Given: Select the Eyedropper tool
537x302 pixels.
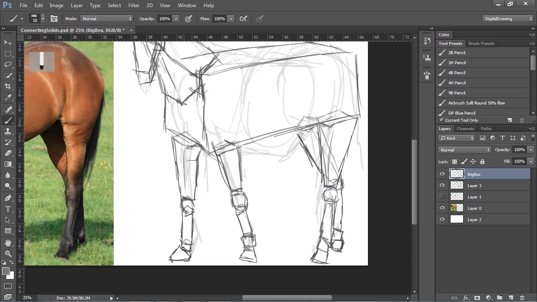Looking at the screenshot, I should coord(8,97).
